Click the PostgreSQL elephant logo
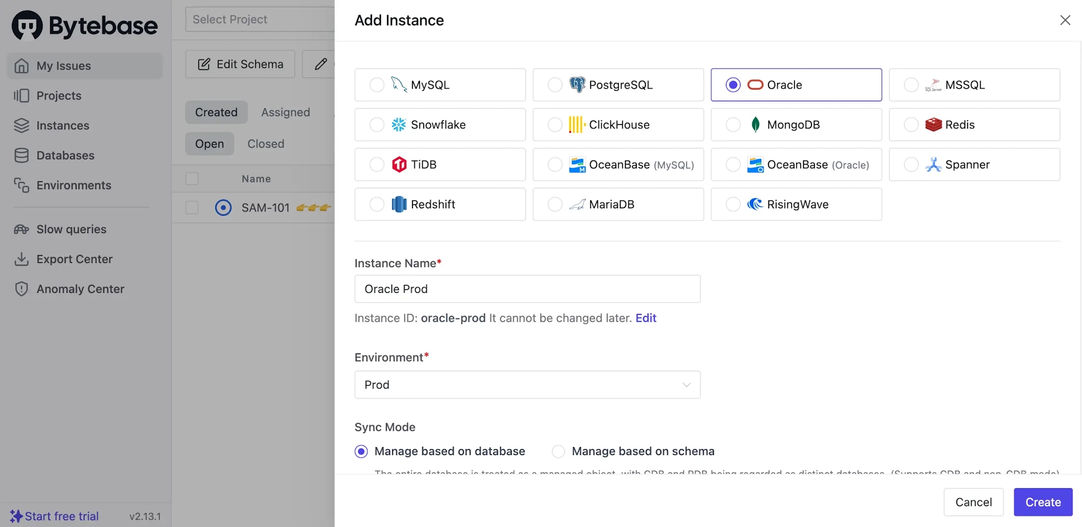Viewport: 1082px width, 527px height. 577,85
